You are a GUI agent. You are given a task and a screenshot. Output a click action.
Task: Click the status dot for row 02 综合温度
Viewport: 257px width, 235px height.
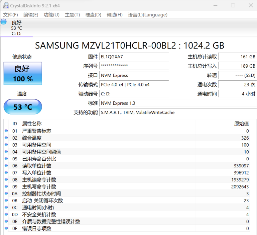tap(6, 138)
